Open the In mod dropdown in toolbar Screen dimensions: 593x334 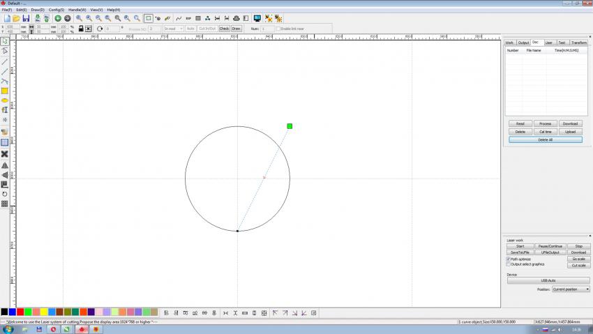coord(174,29)
